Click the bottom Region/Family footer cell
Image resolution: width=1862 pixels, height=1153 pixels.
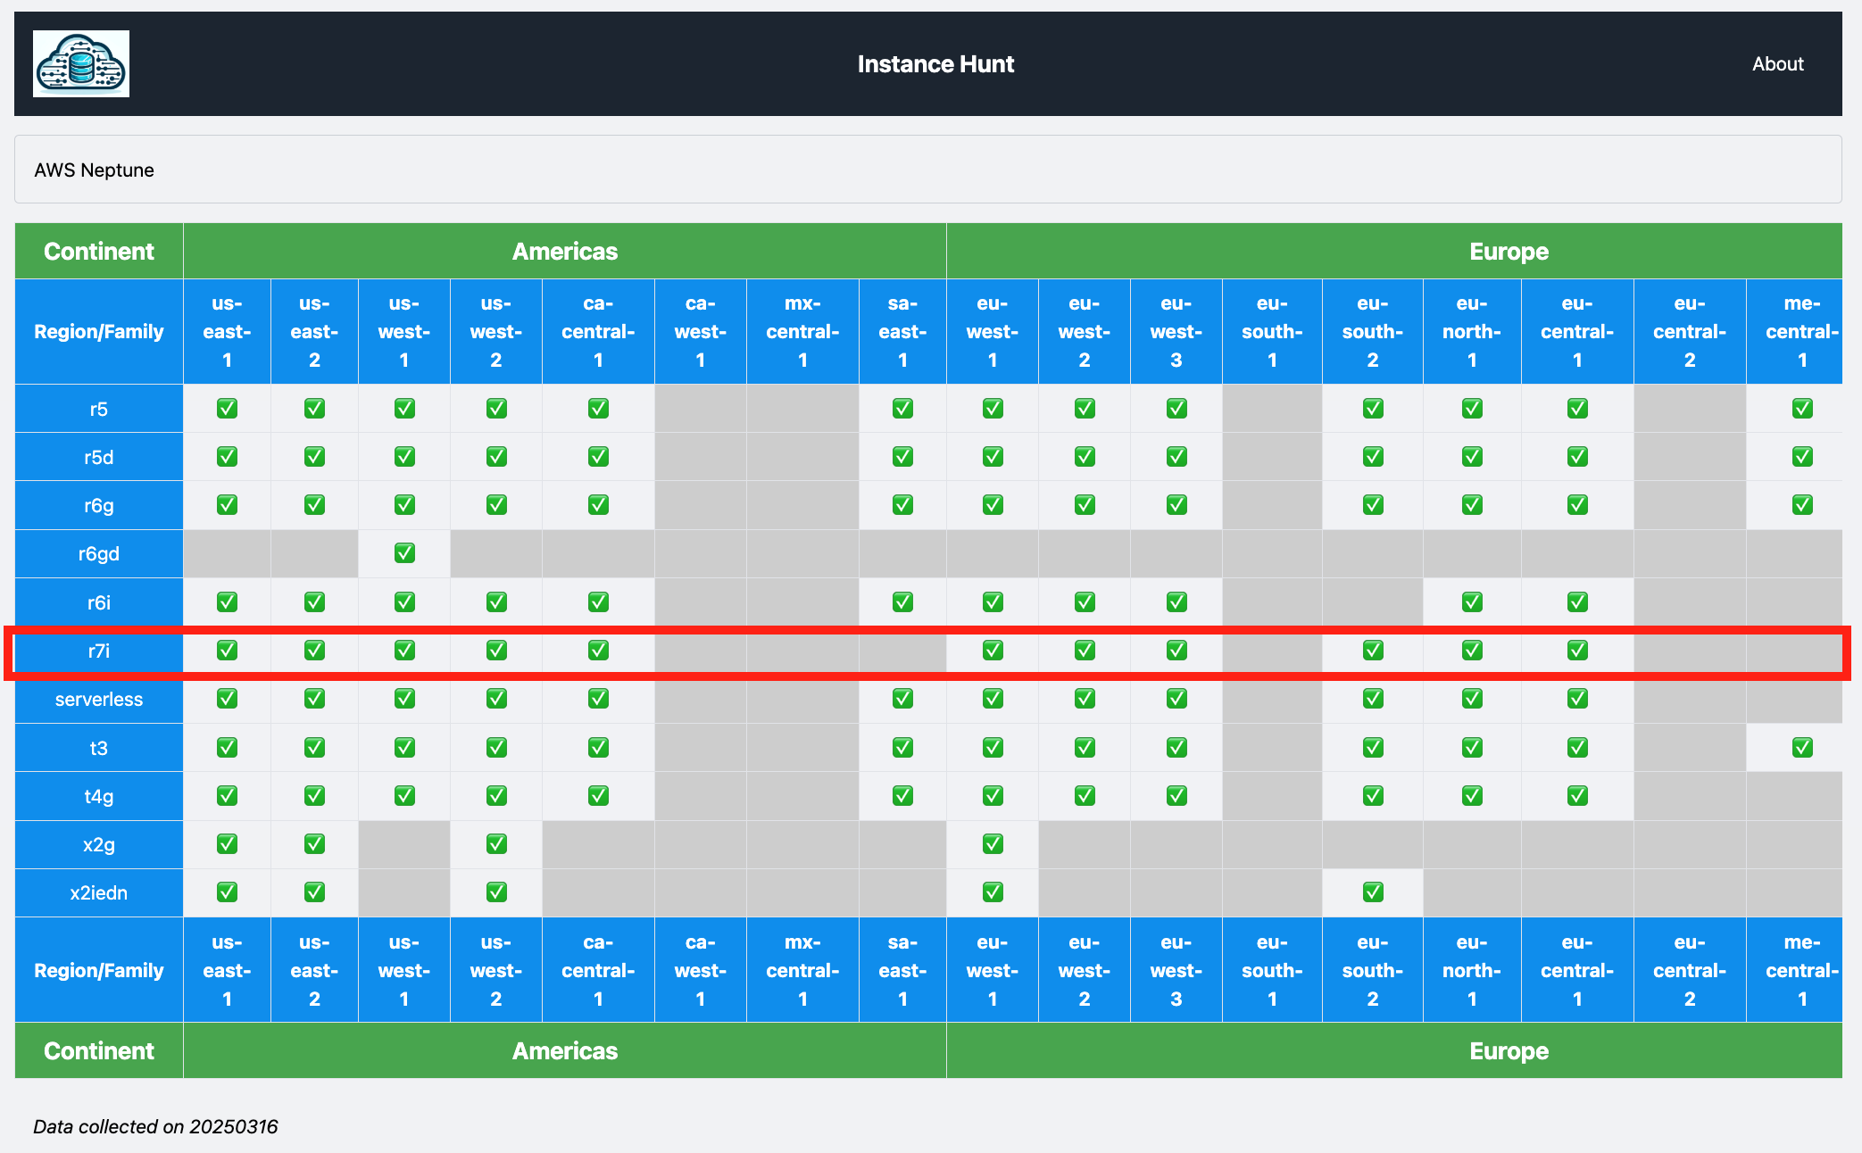99,970
